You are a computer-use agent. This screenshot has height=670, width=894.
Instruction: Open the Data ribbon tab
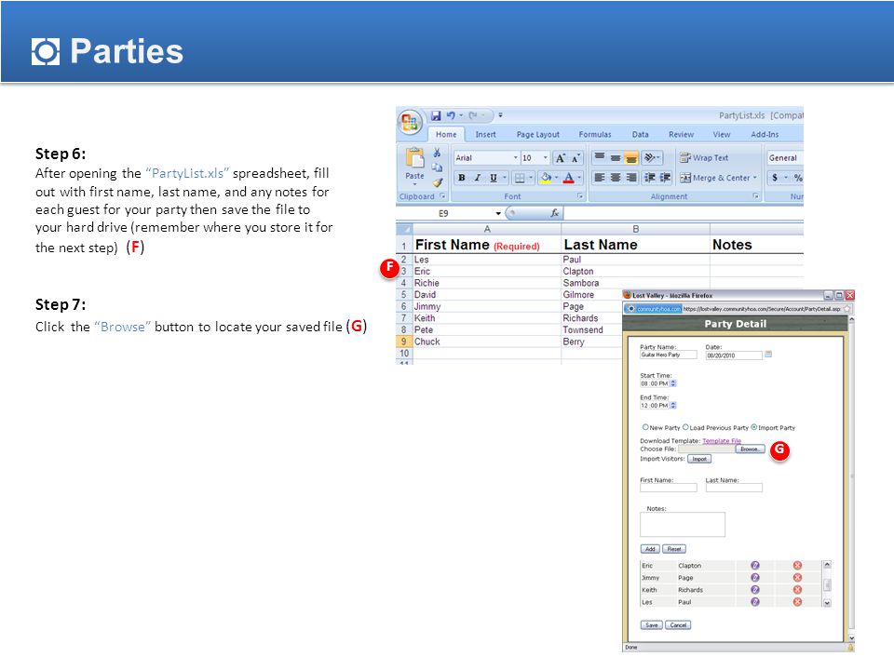tap(641, 134)
